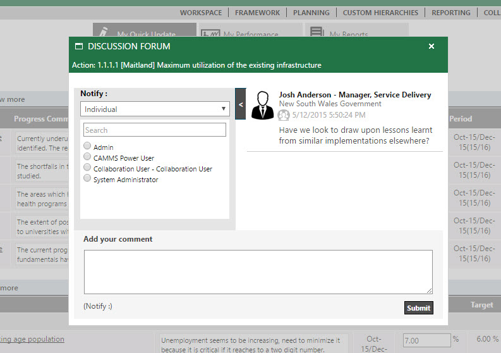Click the Discussion Forum window icon
501x353 pixels.
[78, 46]
